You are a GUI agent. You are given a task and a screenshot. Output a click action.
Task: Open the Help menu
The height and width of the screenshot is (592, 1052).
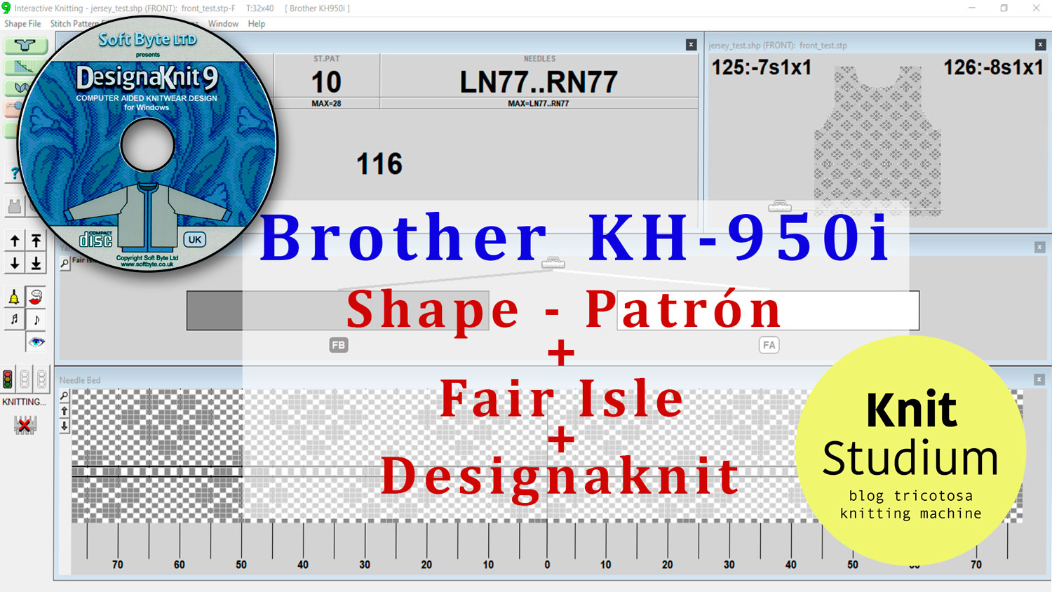point(257,24)
